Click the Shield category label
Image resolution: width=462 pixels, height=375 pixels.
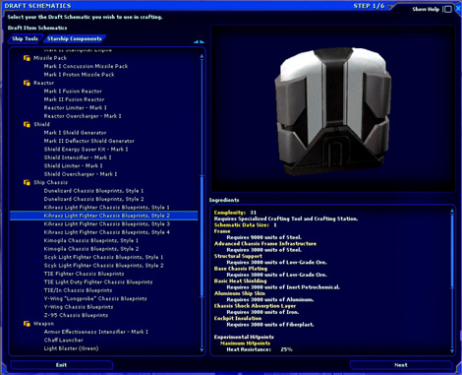[x=41, y=124]
